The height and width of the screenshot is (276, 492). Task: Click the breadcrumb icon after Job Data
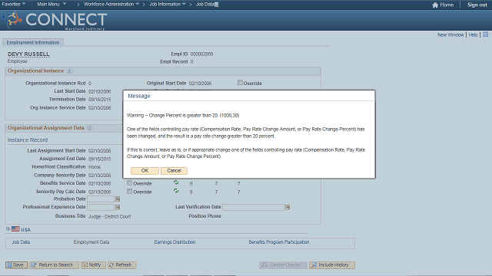tap(217, 5)
